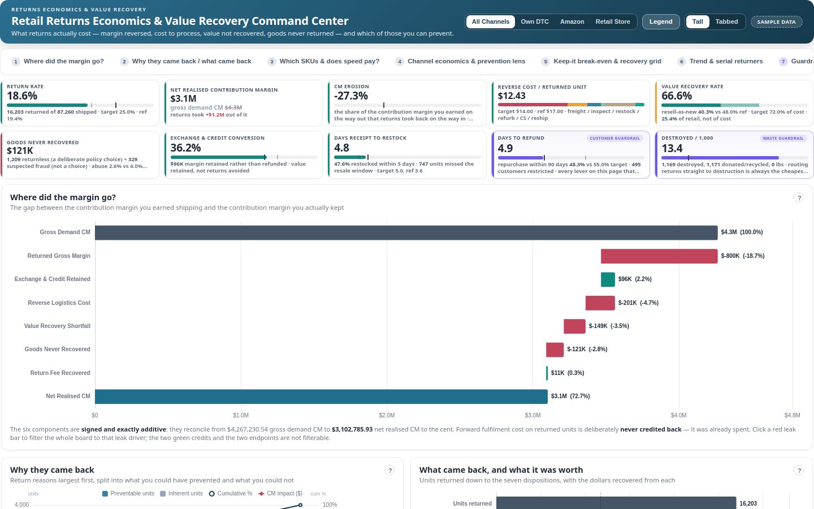This screenshot has width=814, height=509.
Task: Click the Units returned bar
Action: pyautogui.click(x=616, y=503)
